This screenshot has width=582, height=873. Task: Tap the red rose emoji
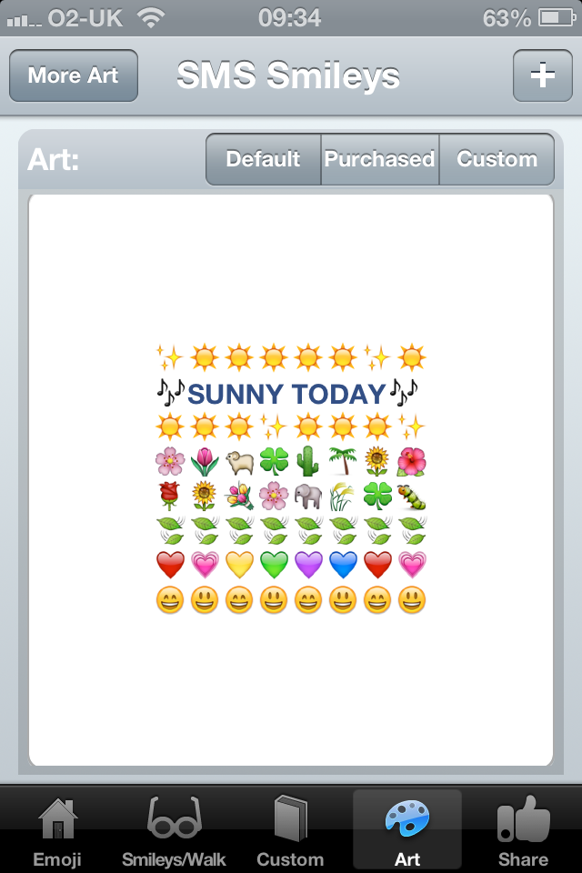(170, 497)
